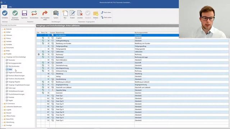Screen dimensions: 230x129
Task: Click the Schließen ribbon icon
Action: pyautogui.click(x=5, y=13)
